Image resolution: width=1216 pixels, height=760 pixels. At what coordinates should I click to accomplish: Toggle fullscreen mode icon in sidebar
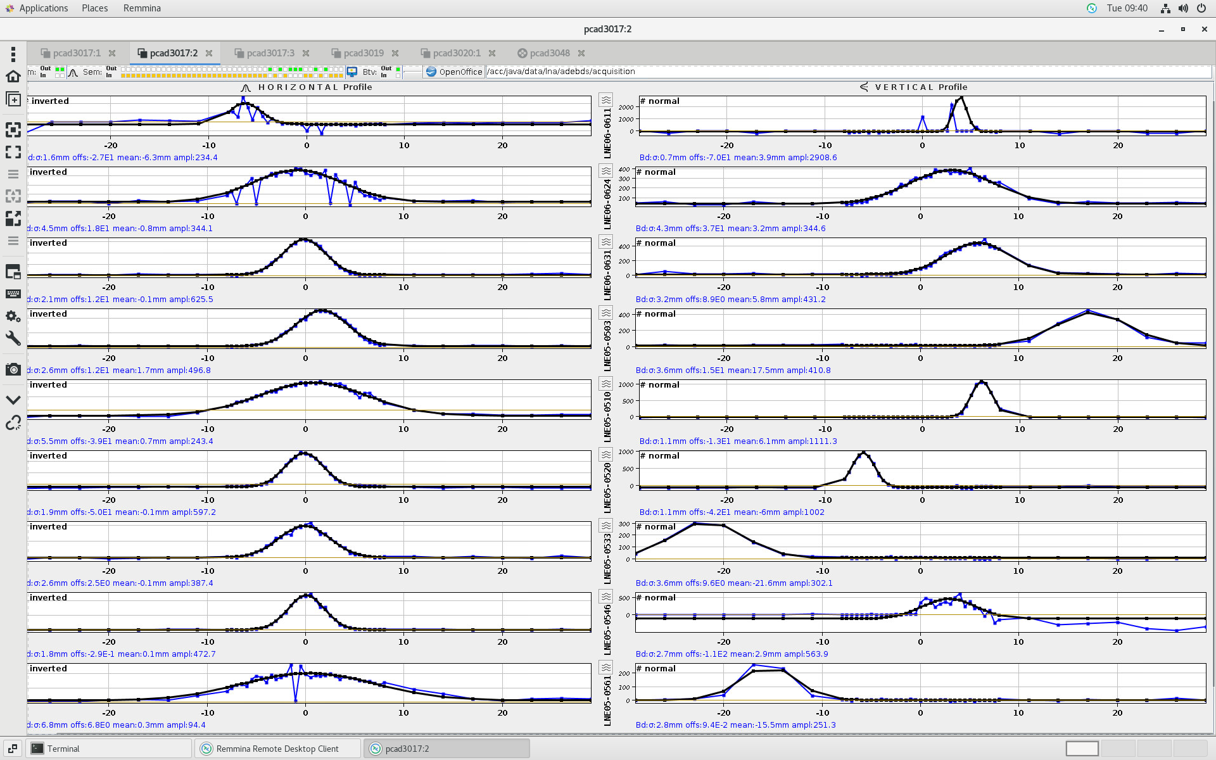point(13,152)
